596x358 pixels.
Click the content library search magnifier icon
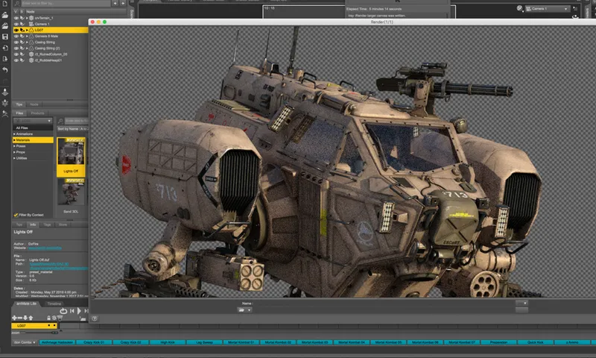(x=60, y=121)
